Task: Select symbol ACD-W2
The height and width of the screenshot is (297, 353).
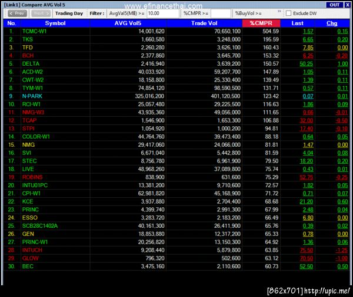Action: pos(32,72)
